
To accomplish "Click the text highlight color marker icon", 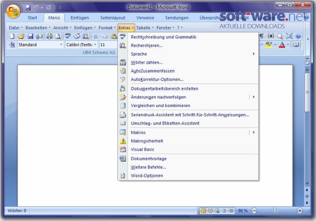I will tap(269, 45).
